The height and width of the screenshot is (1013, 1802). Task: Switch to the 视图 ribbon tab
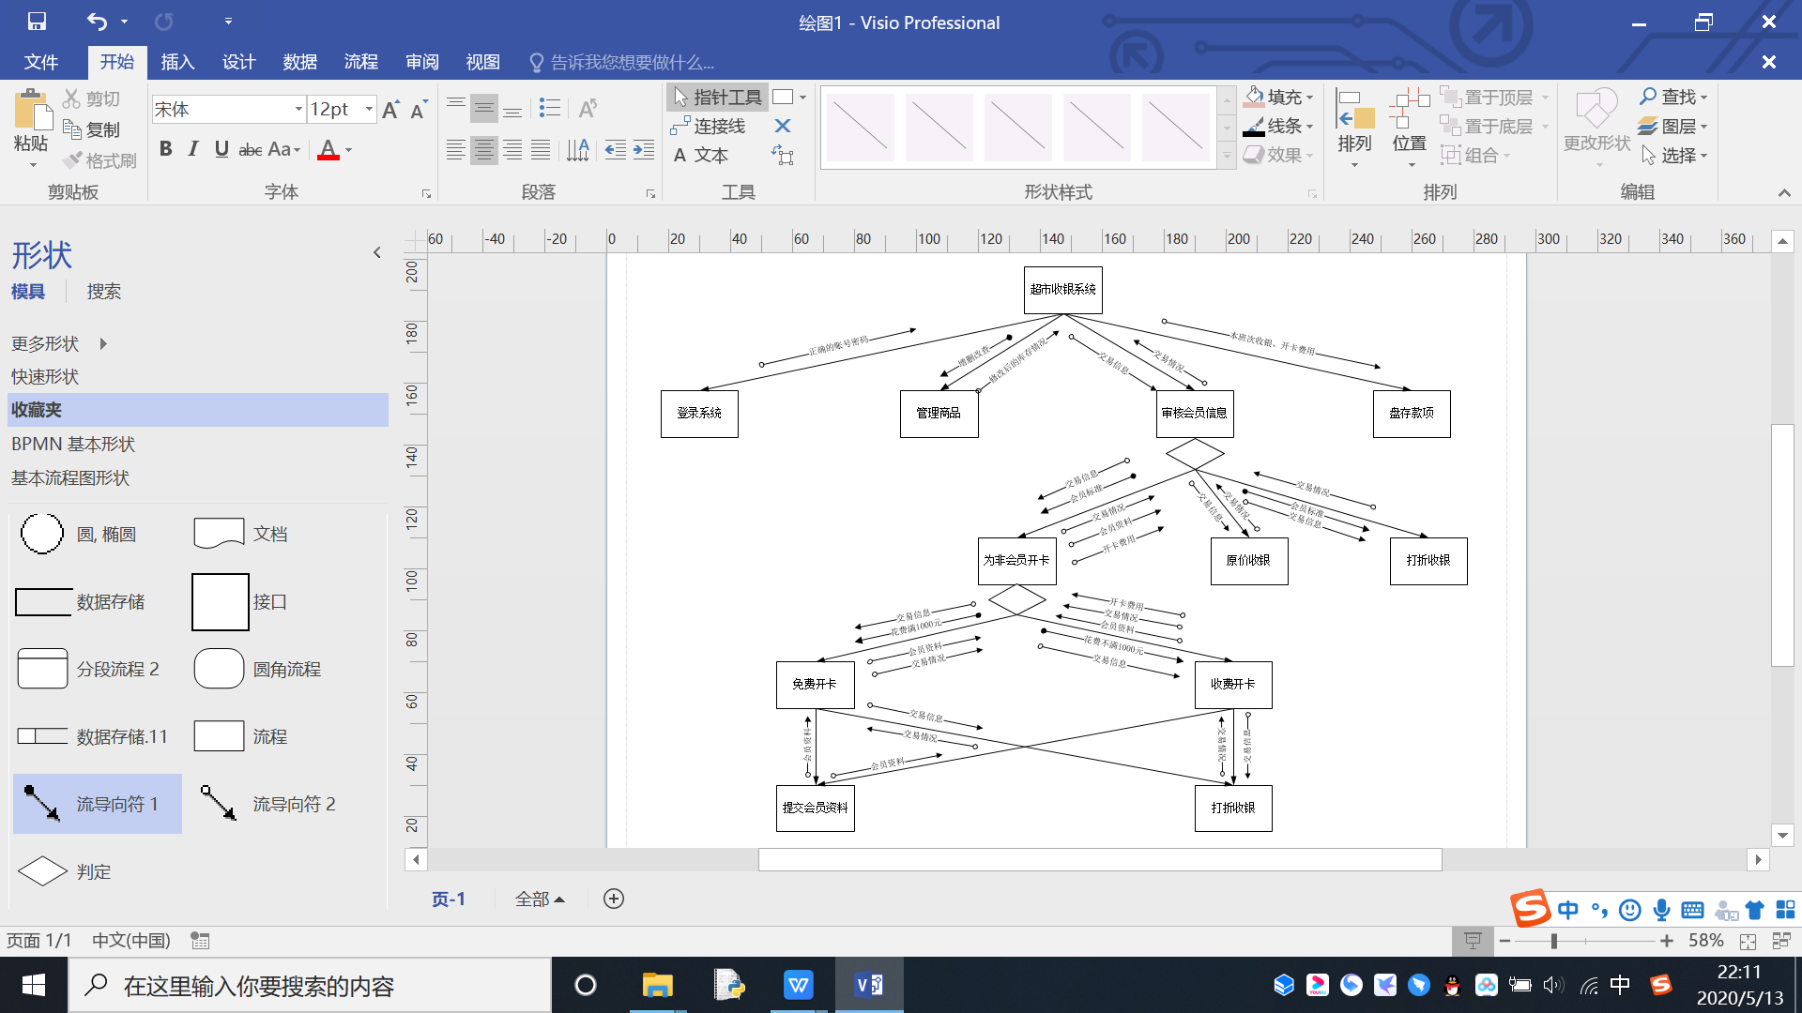pos(482,62)
